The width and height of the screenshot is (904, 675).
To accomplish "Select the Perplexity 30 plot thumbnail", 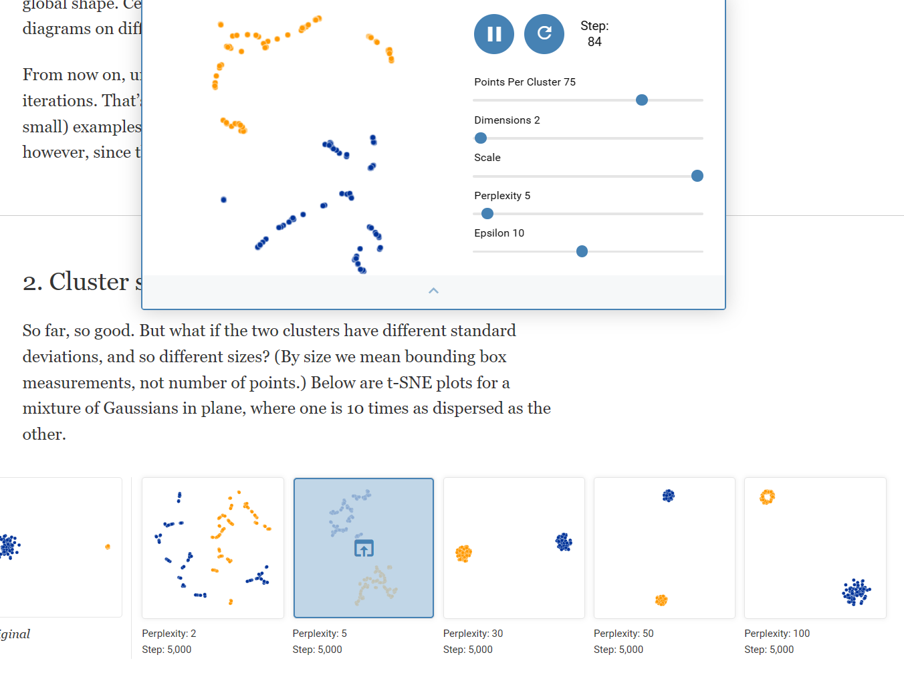I will click(514, 547).
